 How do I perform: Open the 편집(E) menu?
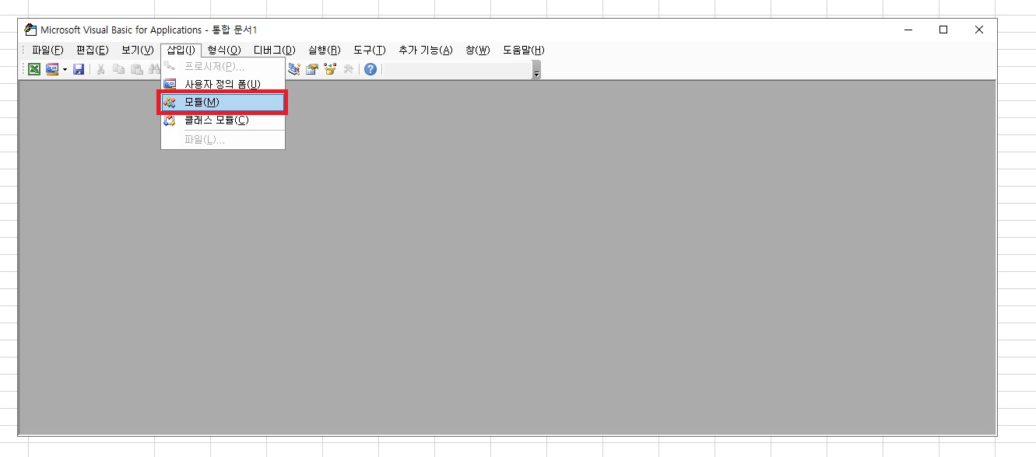click(x=93, y=50)
